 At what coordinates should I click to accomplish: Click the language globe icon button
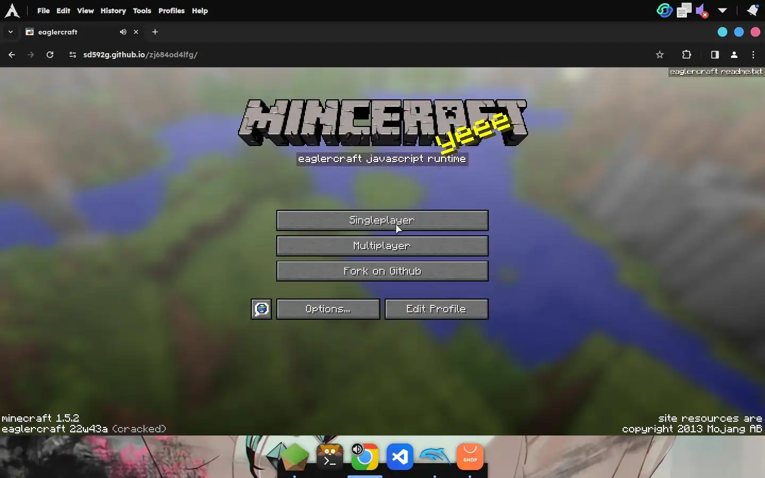[261, 309]
